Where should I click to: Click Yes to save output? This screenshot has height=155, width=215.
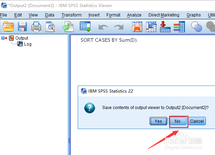tap(158, 121)
